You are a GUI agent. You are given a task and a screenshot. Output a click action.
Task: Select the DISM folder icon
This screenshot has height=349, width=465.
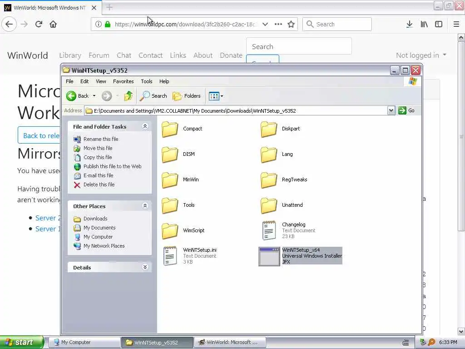(170, 155)
